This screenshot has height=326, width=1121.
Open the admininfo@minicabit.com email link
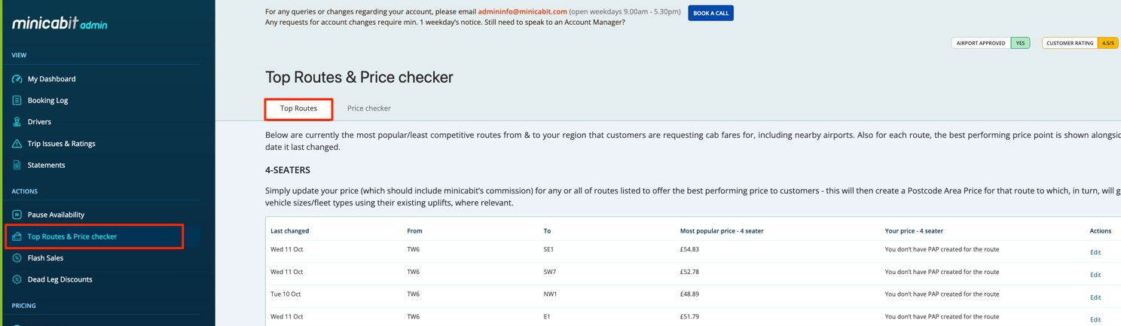click(522, 12)
